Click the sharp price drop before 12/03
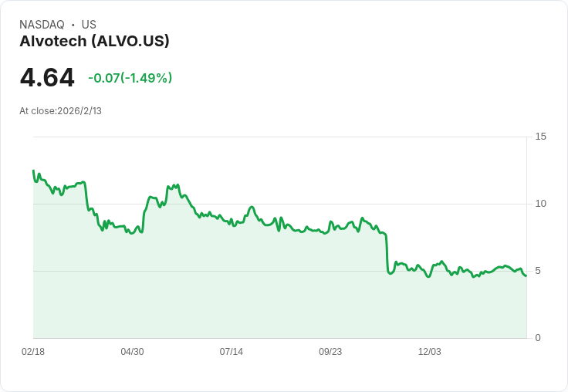The height and width of the screenshot is (392, 568). click(387, 254)
